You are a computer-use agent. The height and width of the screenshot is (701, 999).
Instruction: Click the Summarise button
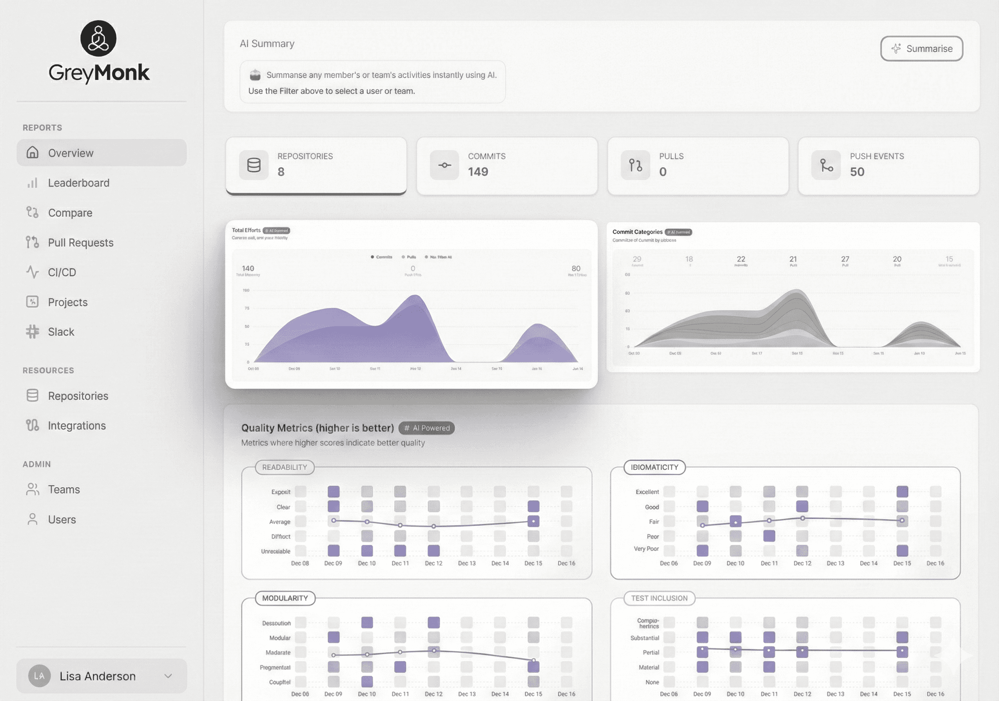coord(921,49)
